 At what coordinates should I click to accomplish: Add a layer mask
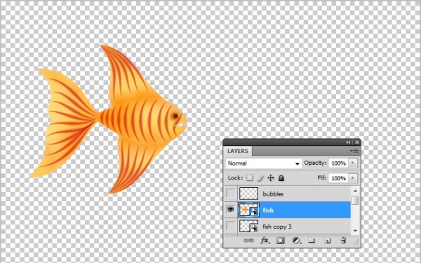[280, 241]
